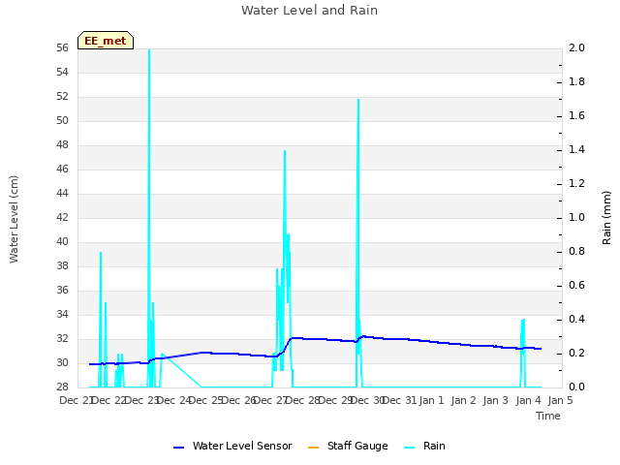The height and width of the screenshot is (465, 620).
Task: Click the chart title Water Level and Rain
Action: point(310,11)
